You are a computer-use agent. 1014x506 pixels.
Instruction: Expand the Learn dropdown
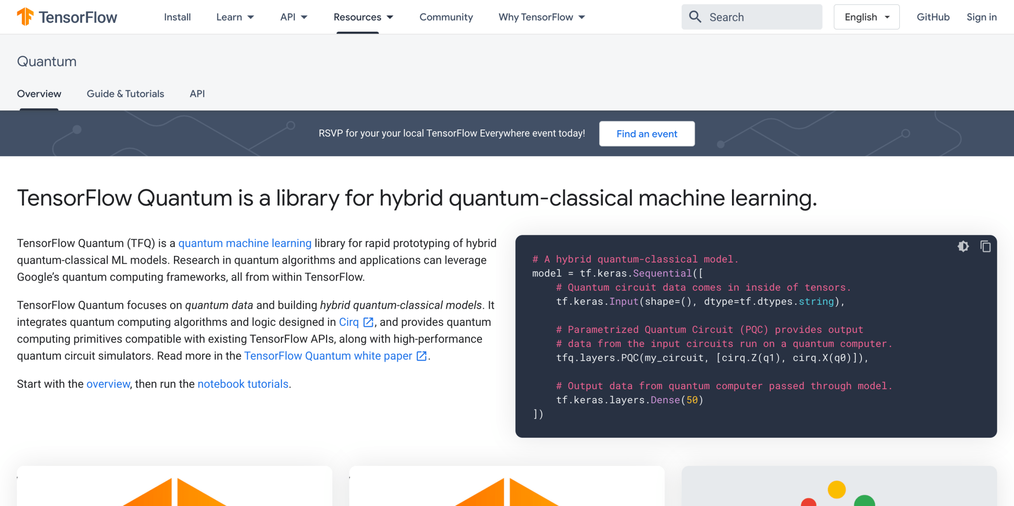point(235,17)
